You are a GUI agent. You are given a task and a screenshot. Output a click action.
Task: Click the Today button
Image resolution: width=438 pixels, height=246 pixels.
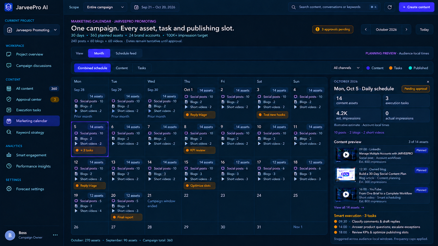tap(424, 30)
